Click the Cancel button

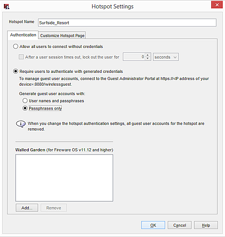(180, 225)
